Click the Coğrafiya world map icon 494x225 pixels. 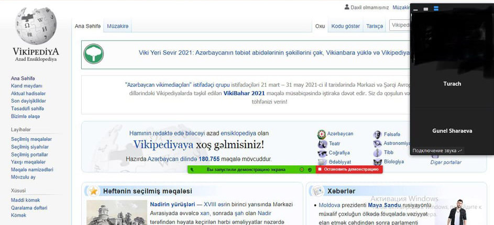point(322,153)
